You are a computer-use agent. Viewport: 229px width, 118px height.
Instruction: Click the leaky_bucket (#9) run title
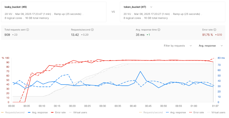pos(16,7)
